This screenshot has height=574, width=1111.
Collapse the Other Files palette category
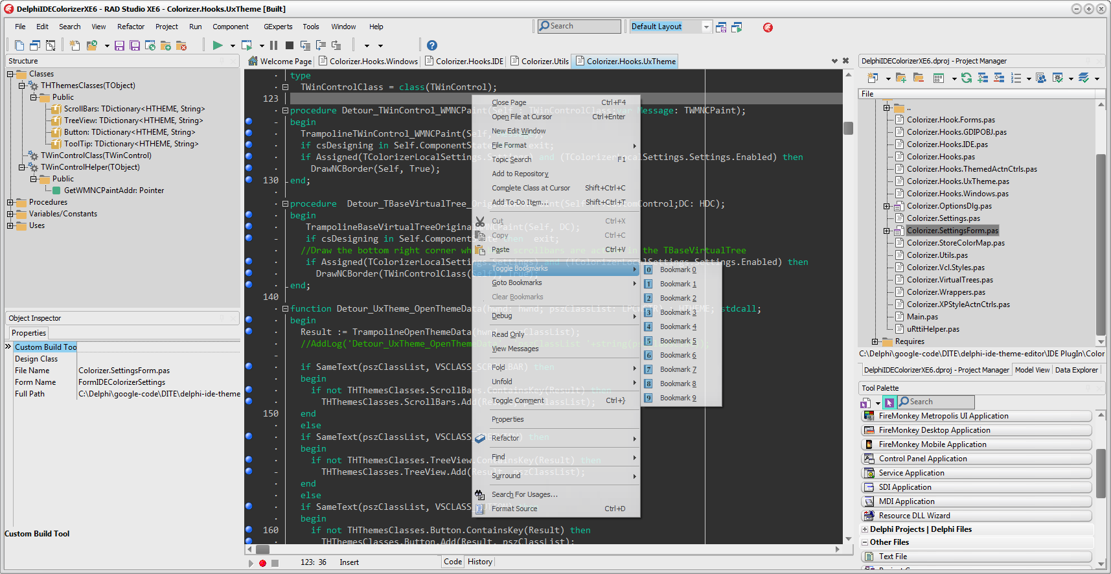[x=865, y=542]
